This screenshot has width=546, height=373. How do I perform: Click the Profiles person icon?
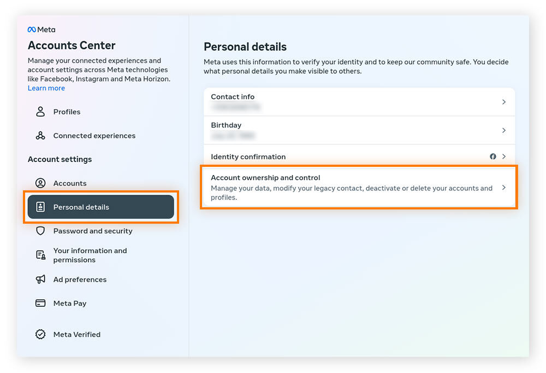pos(40,112)
